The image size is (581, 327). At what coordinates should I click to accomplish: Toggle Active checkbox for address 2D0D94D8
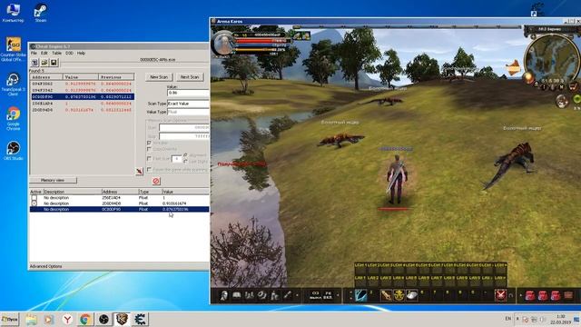coord(34,203)
